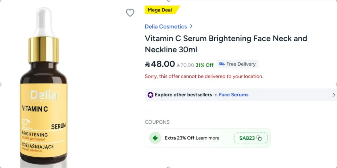Open the COUPONS section heading
Screen dimensions: 337x168
(157, 122)
